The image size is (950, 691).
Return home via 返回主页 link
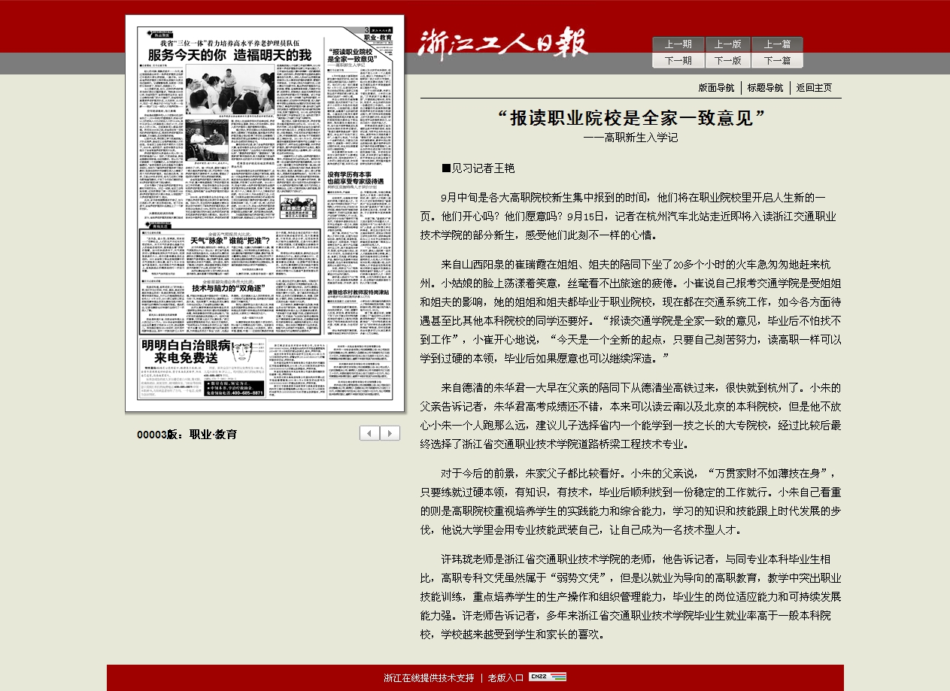tap(814, 88)
